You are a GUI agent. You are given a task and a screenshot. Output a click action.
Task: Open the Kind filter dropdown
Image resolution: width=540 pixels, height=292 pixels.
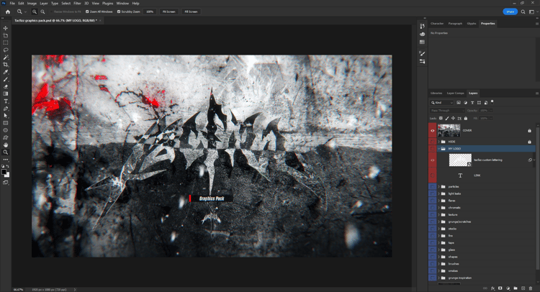(442, 103)
